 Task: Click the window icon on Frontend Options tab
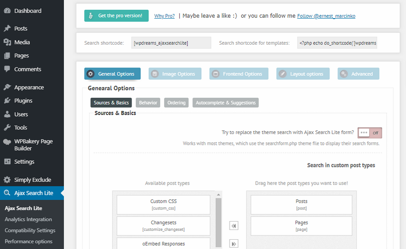216,74
